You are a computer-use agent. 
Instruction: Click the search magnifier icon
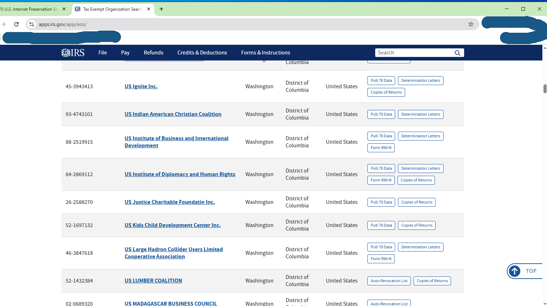tap(457, 53)
